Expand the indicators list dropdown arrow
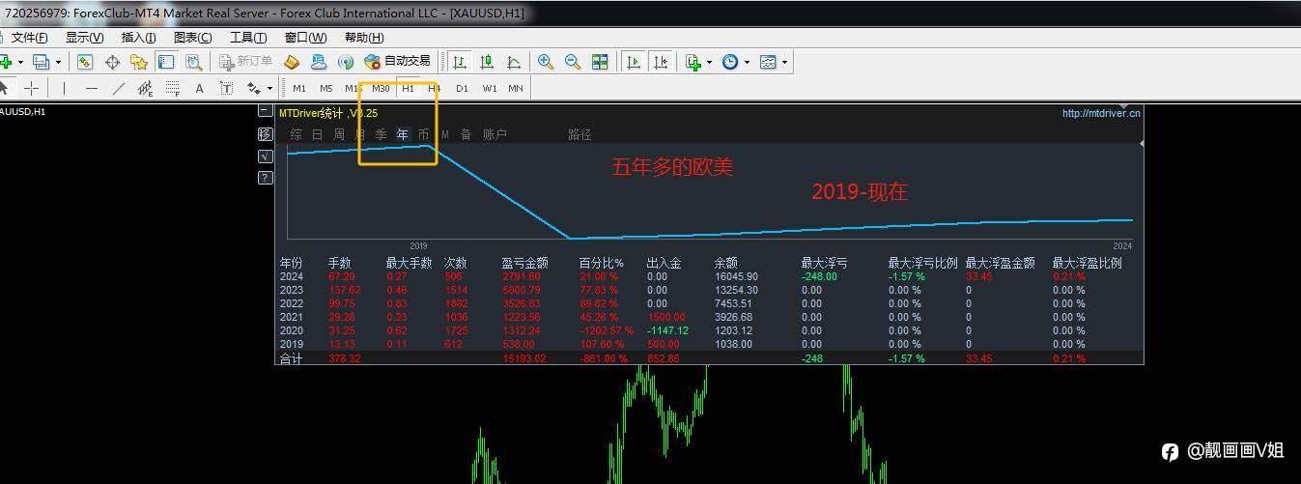Viewport: 1301px width, 484px height. [x=710, y=62]
